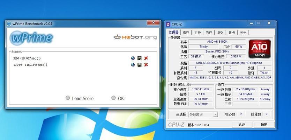The height and width of the screenshot is (140, 291).
Task: Click the TN-A1 revision value
Action: (x=264, y=73)
